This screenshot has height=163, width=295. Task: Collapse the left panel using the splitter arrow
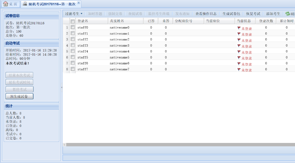62,87
